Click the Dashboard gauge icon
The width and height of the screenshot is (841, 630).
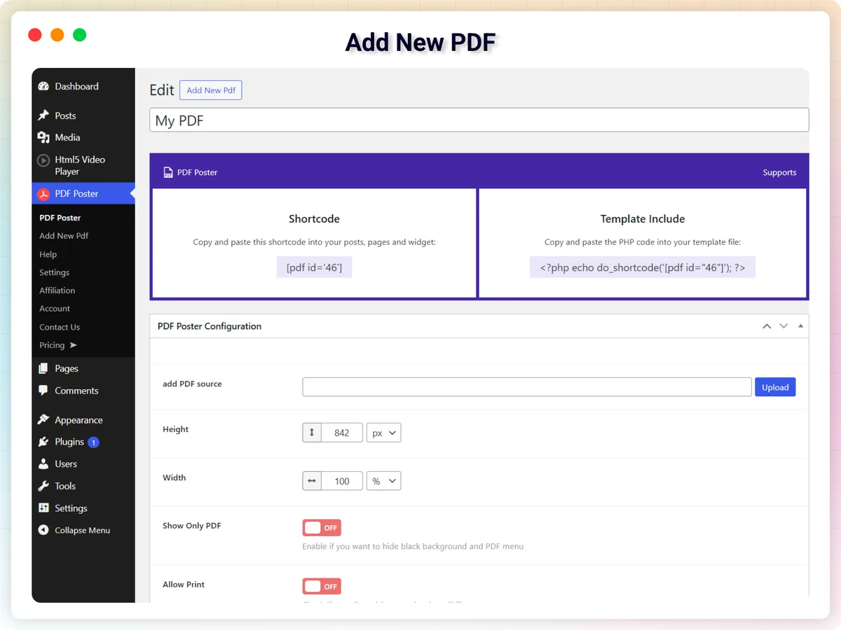[43, 86]
